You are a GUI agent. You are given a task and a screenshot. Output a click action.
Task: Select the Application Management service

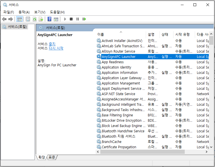[152, 83]
